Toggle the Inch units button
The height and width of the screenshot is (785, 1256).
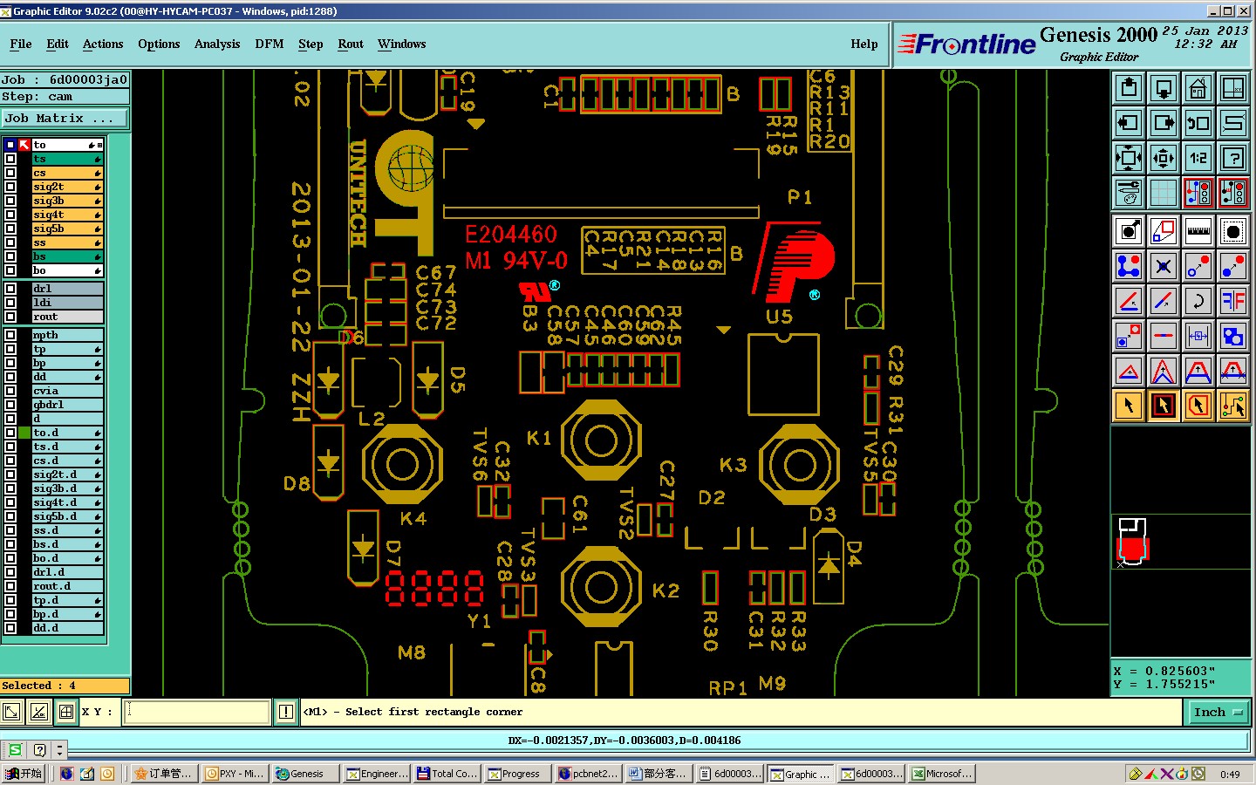[x=1217, y=713]
